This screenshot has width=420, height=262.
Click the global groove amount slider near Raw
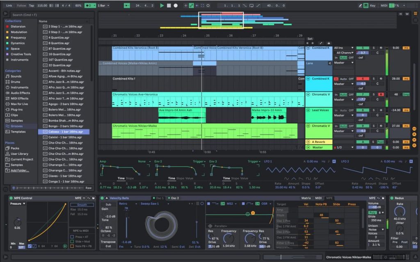(x=49, y=187)
